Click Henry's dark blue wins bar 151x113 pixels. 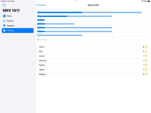[x=60, y=12]
